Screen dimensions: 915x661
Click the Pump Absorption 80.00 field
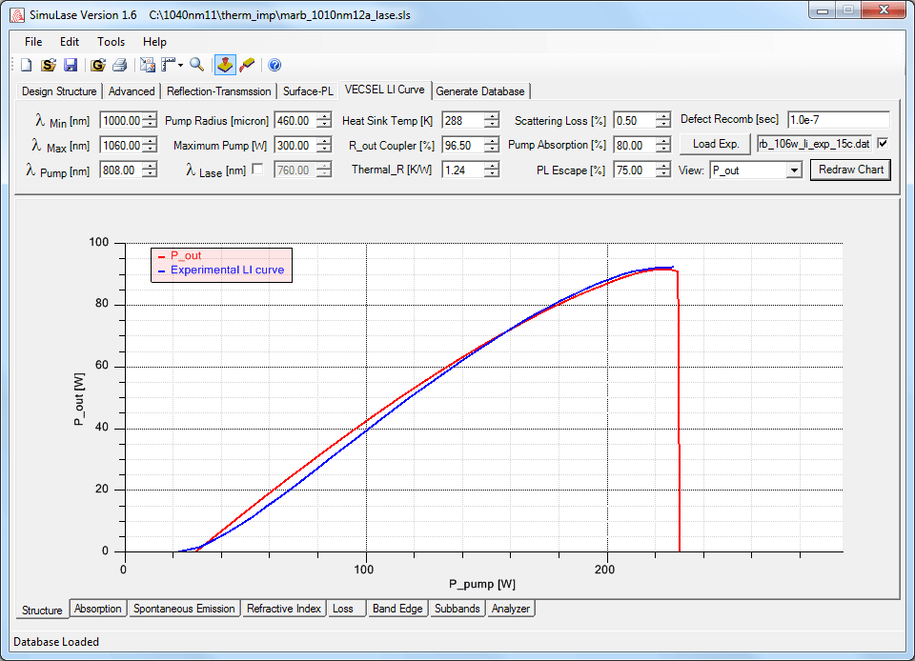[x=635, y=145]
